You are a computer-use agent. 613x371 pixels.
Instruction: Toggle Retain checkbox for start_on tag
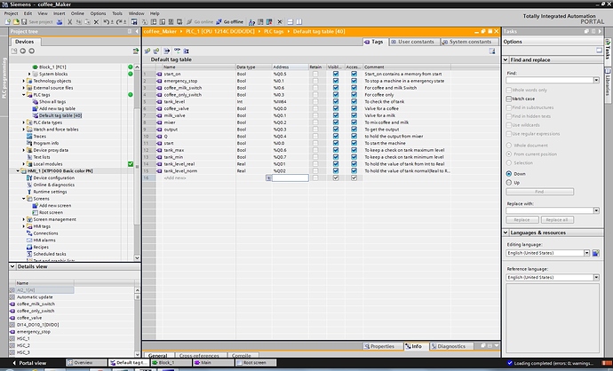(x=315, y=74)
